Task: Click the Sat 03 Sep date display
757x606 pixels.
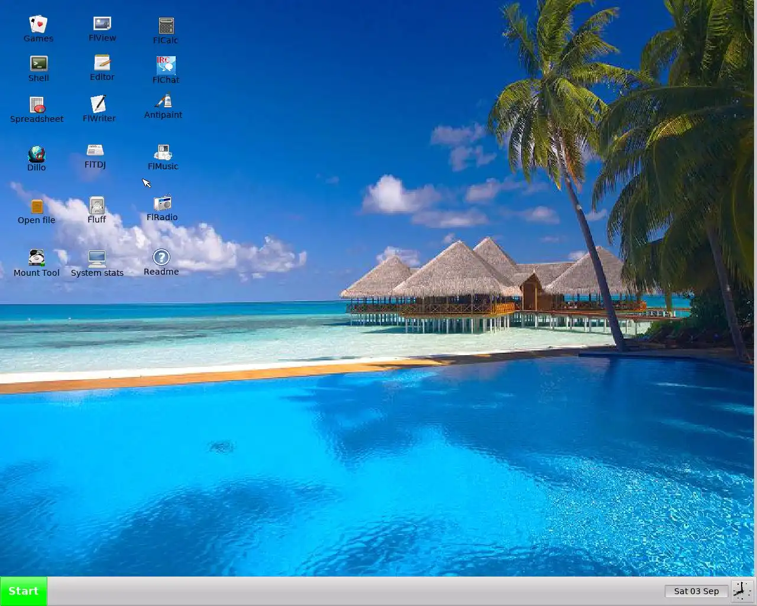Action: pyautogui.click(x=697, y=591)
